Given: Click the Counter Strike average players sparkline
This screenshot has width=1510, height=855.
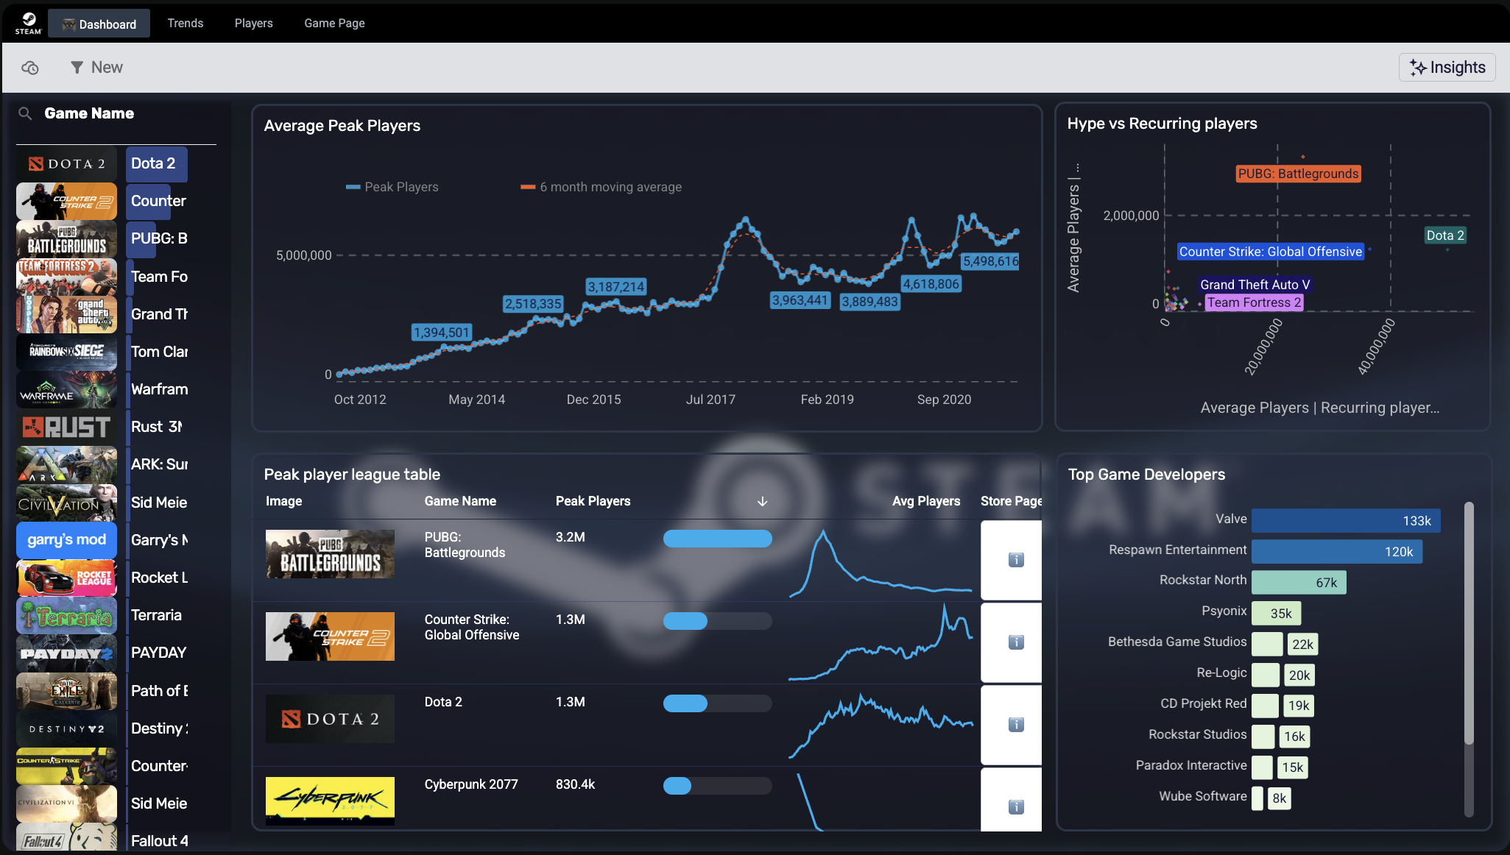Looking at the screenshot, I should 881,642.
